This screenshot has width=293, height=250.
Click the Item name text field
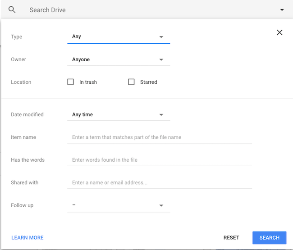(160, 137)
